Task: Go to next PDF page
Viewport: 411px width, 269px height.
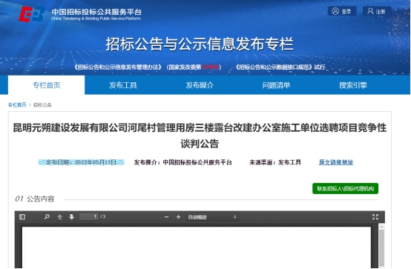Action: click(71, 217)
